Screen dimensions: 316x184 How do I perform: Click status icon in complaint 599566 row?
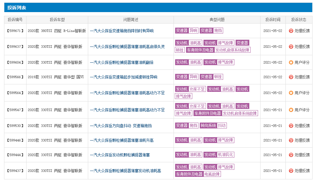[x=291, y=77]
